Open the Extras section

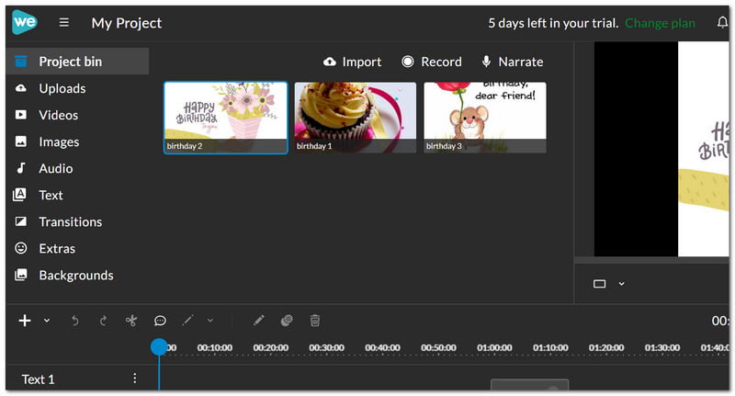[x=57, y=248]
